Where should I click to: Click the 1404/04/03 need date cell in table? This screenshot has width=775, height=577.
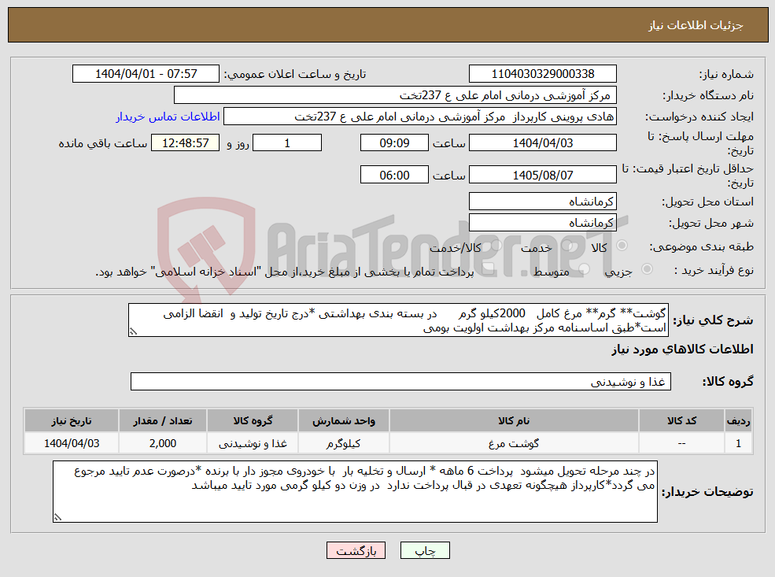[x=71, y=443]
